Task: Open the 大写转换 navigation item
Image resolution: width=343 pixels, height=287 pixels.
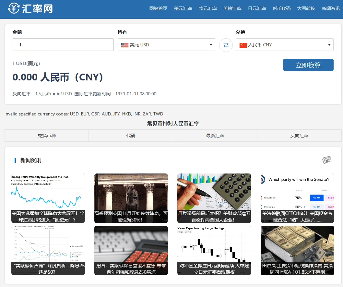Action: (306, 9)
